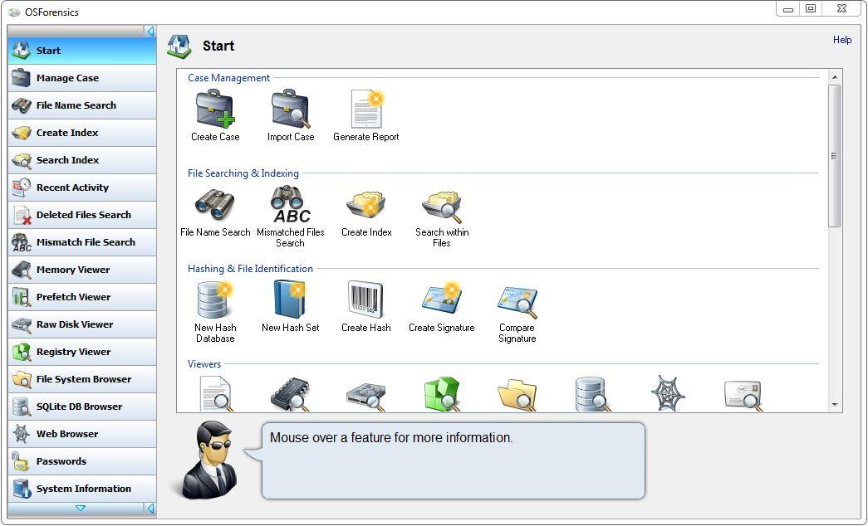
Task: Click the database viewer icon under Viewers
Action: (592, 394)
